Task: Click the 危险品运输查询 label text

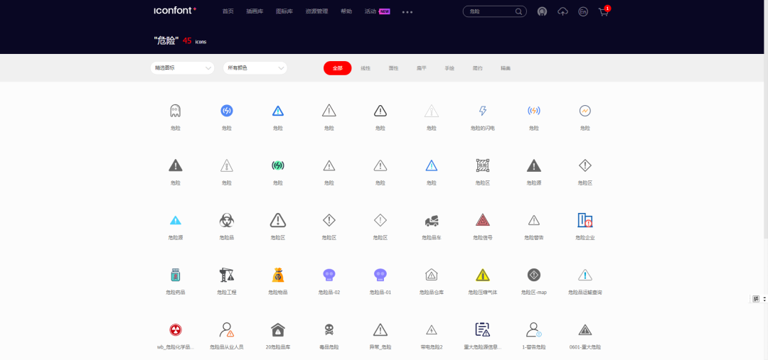Action: point(585,293)
